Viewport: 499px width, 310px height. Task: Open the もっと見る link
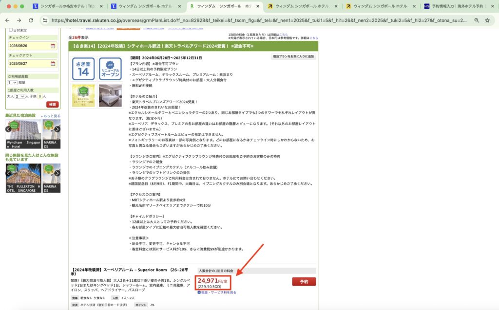pyautogui.click(x=52, y=116)
